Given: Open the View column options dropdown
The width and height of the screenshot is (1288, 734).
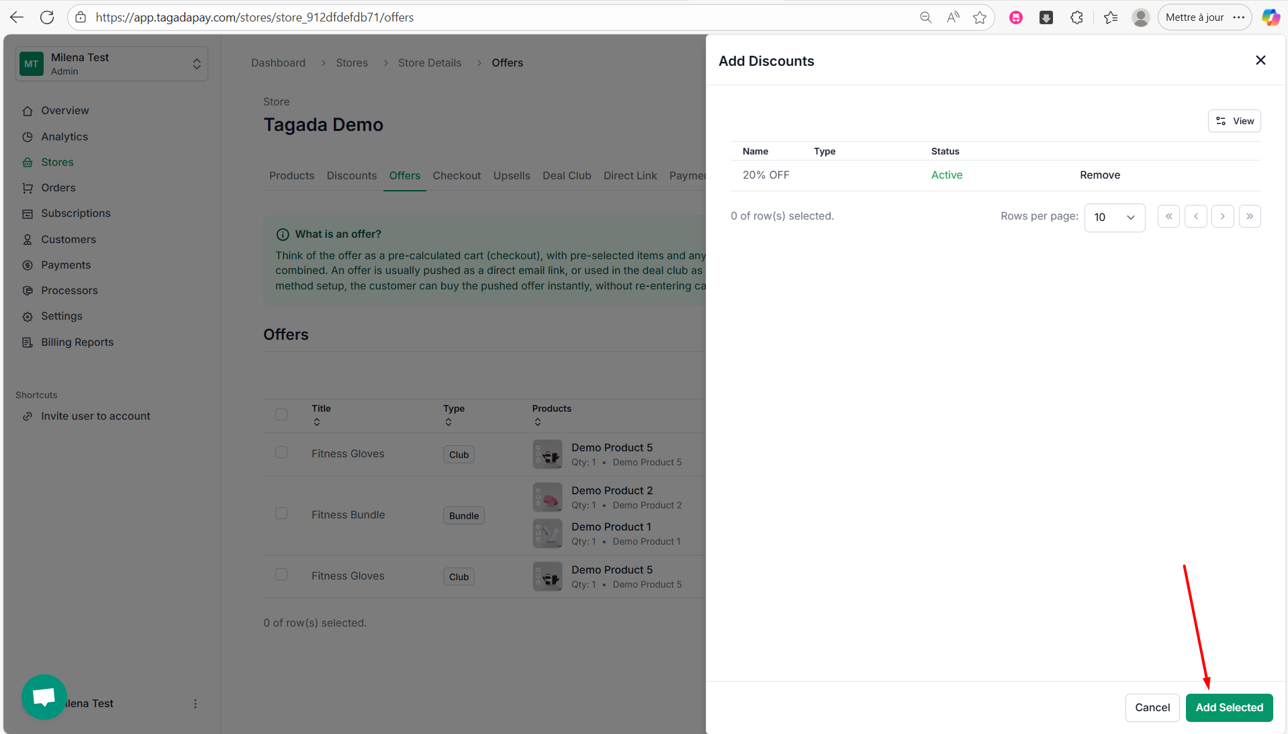Looking at the screenshot, I should [x=1234, y=121].
